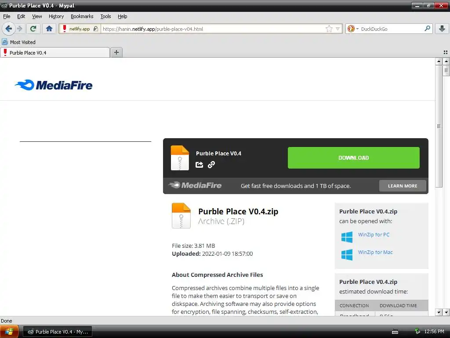Click the on-screen keyboard tray icon
450x338 pixels.
(x=395, y=332)
